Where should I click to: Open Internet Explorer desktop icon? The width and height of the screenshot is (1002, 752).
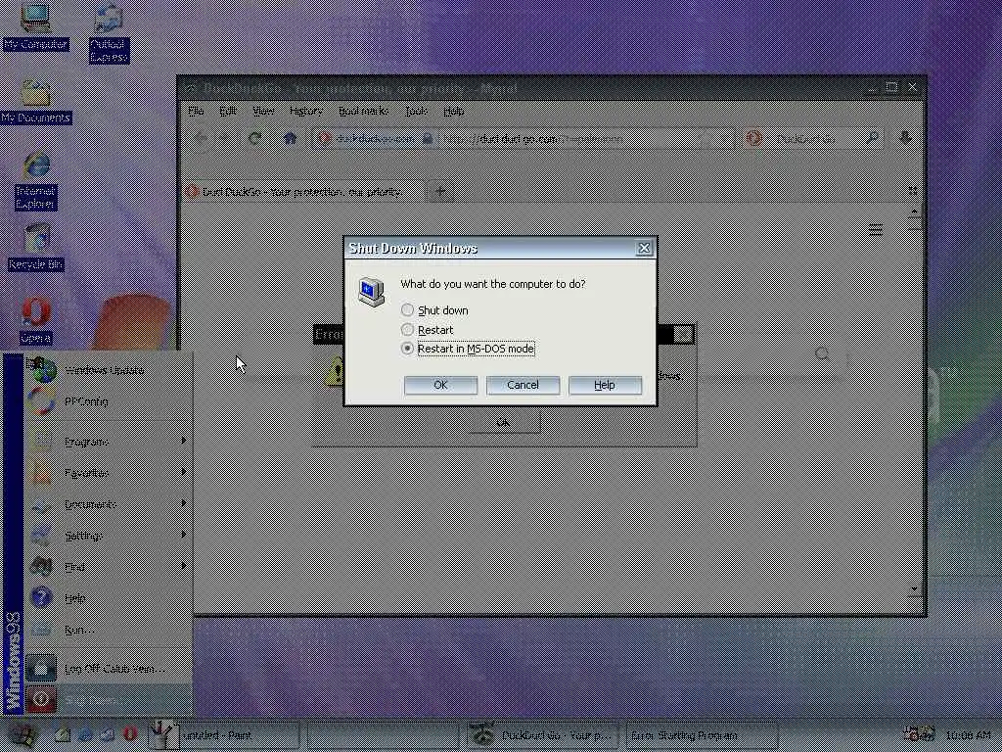36,181
